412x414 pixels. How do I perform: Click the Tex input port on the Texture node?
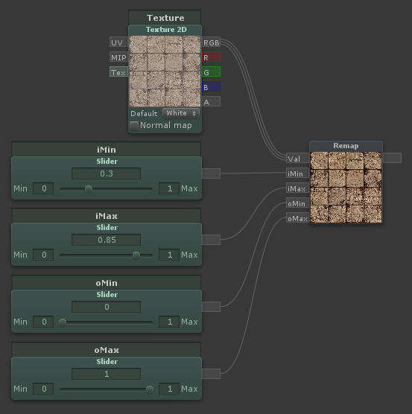pos(119,72)
